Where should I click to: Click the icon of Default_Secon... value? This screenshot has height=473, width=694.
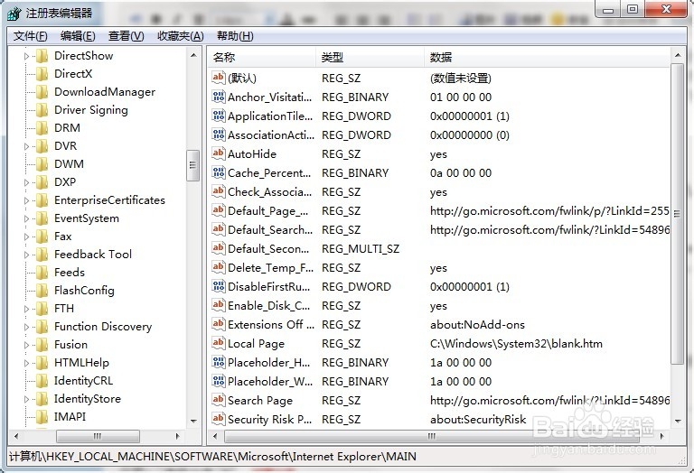pyautogui.click(x=219, y=248)
